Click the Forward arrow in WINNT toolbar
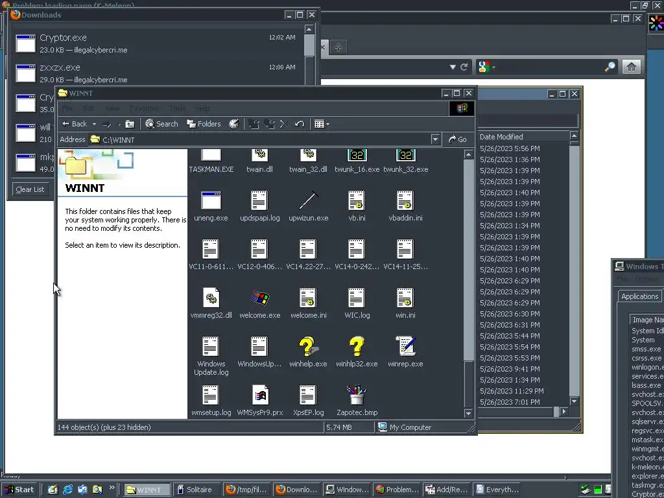664x498 pixels. coord(107,124)
